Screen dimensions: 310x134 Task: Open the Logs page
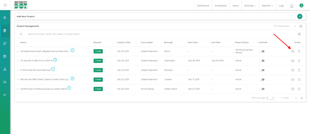[281, 5]
